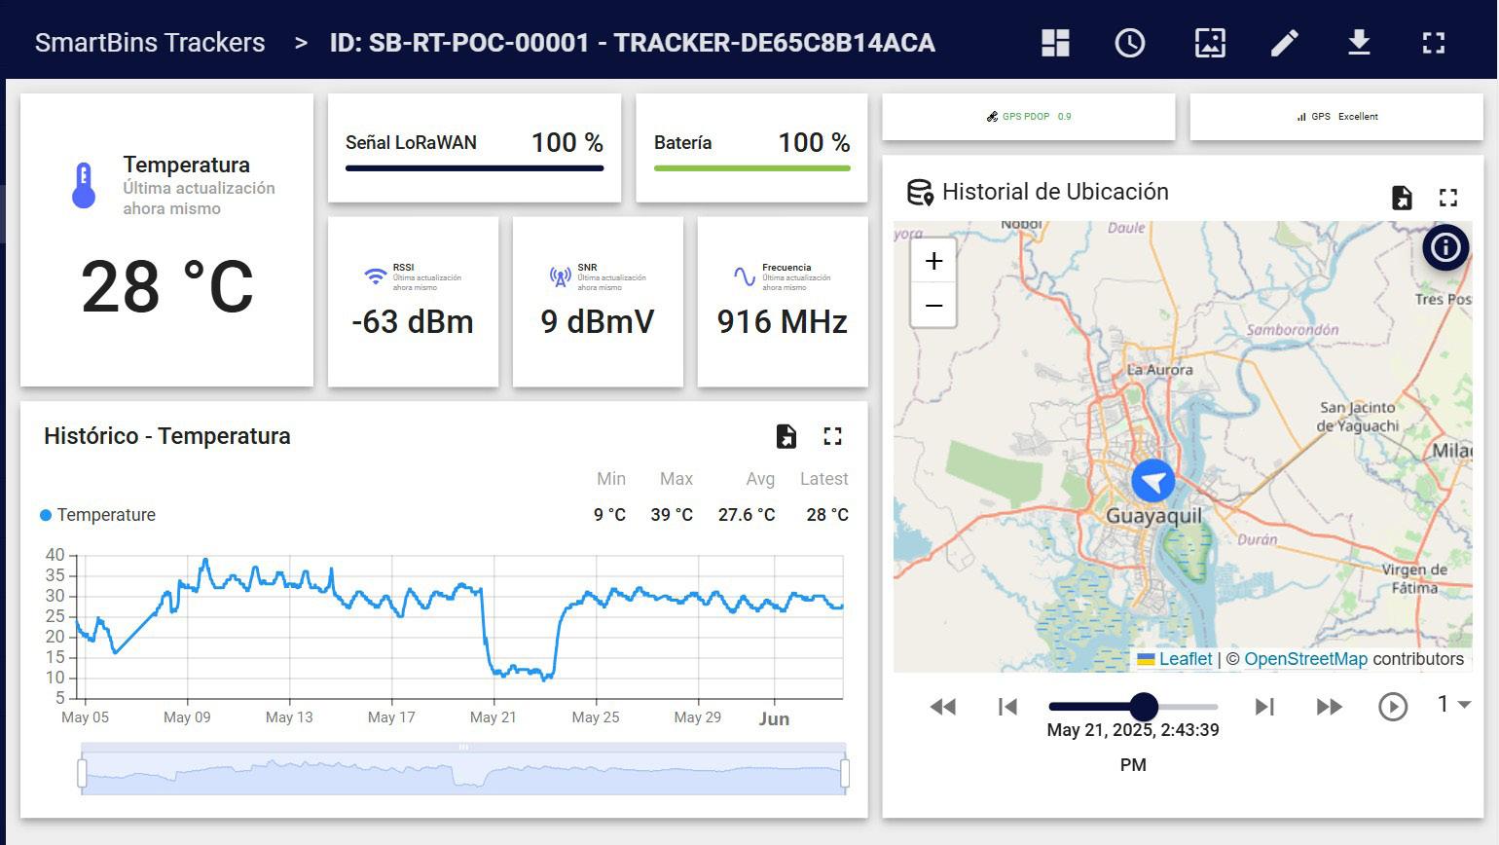Screen dimensions: 1499x845
Task: Expand Histórico - Temperatura chart to fullscreen
Action: point(832,436)
